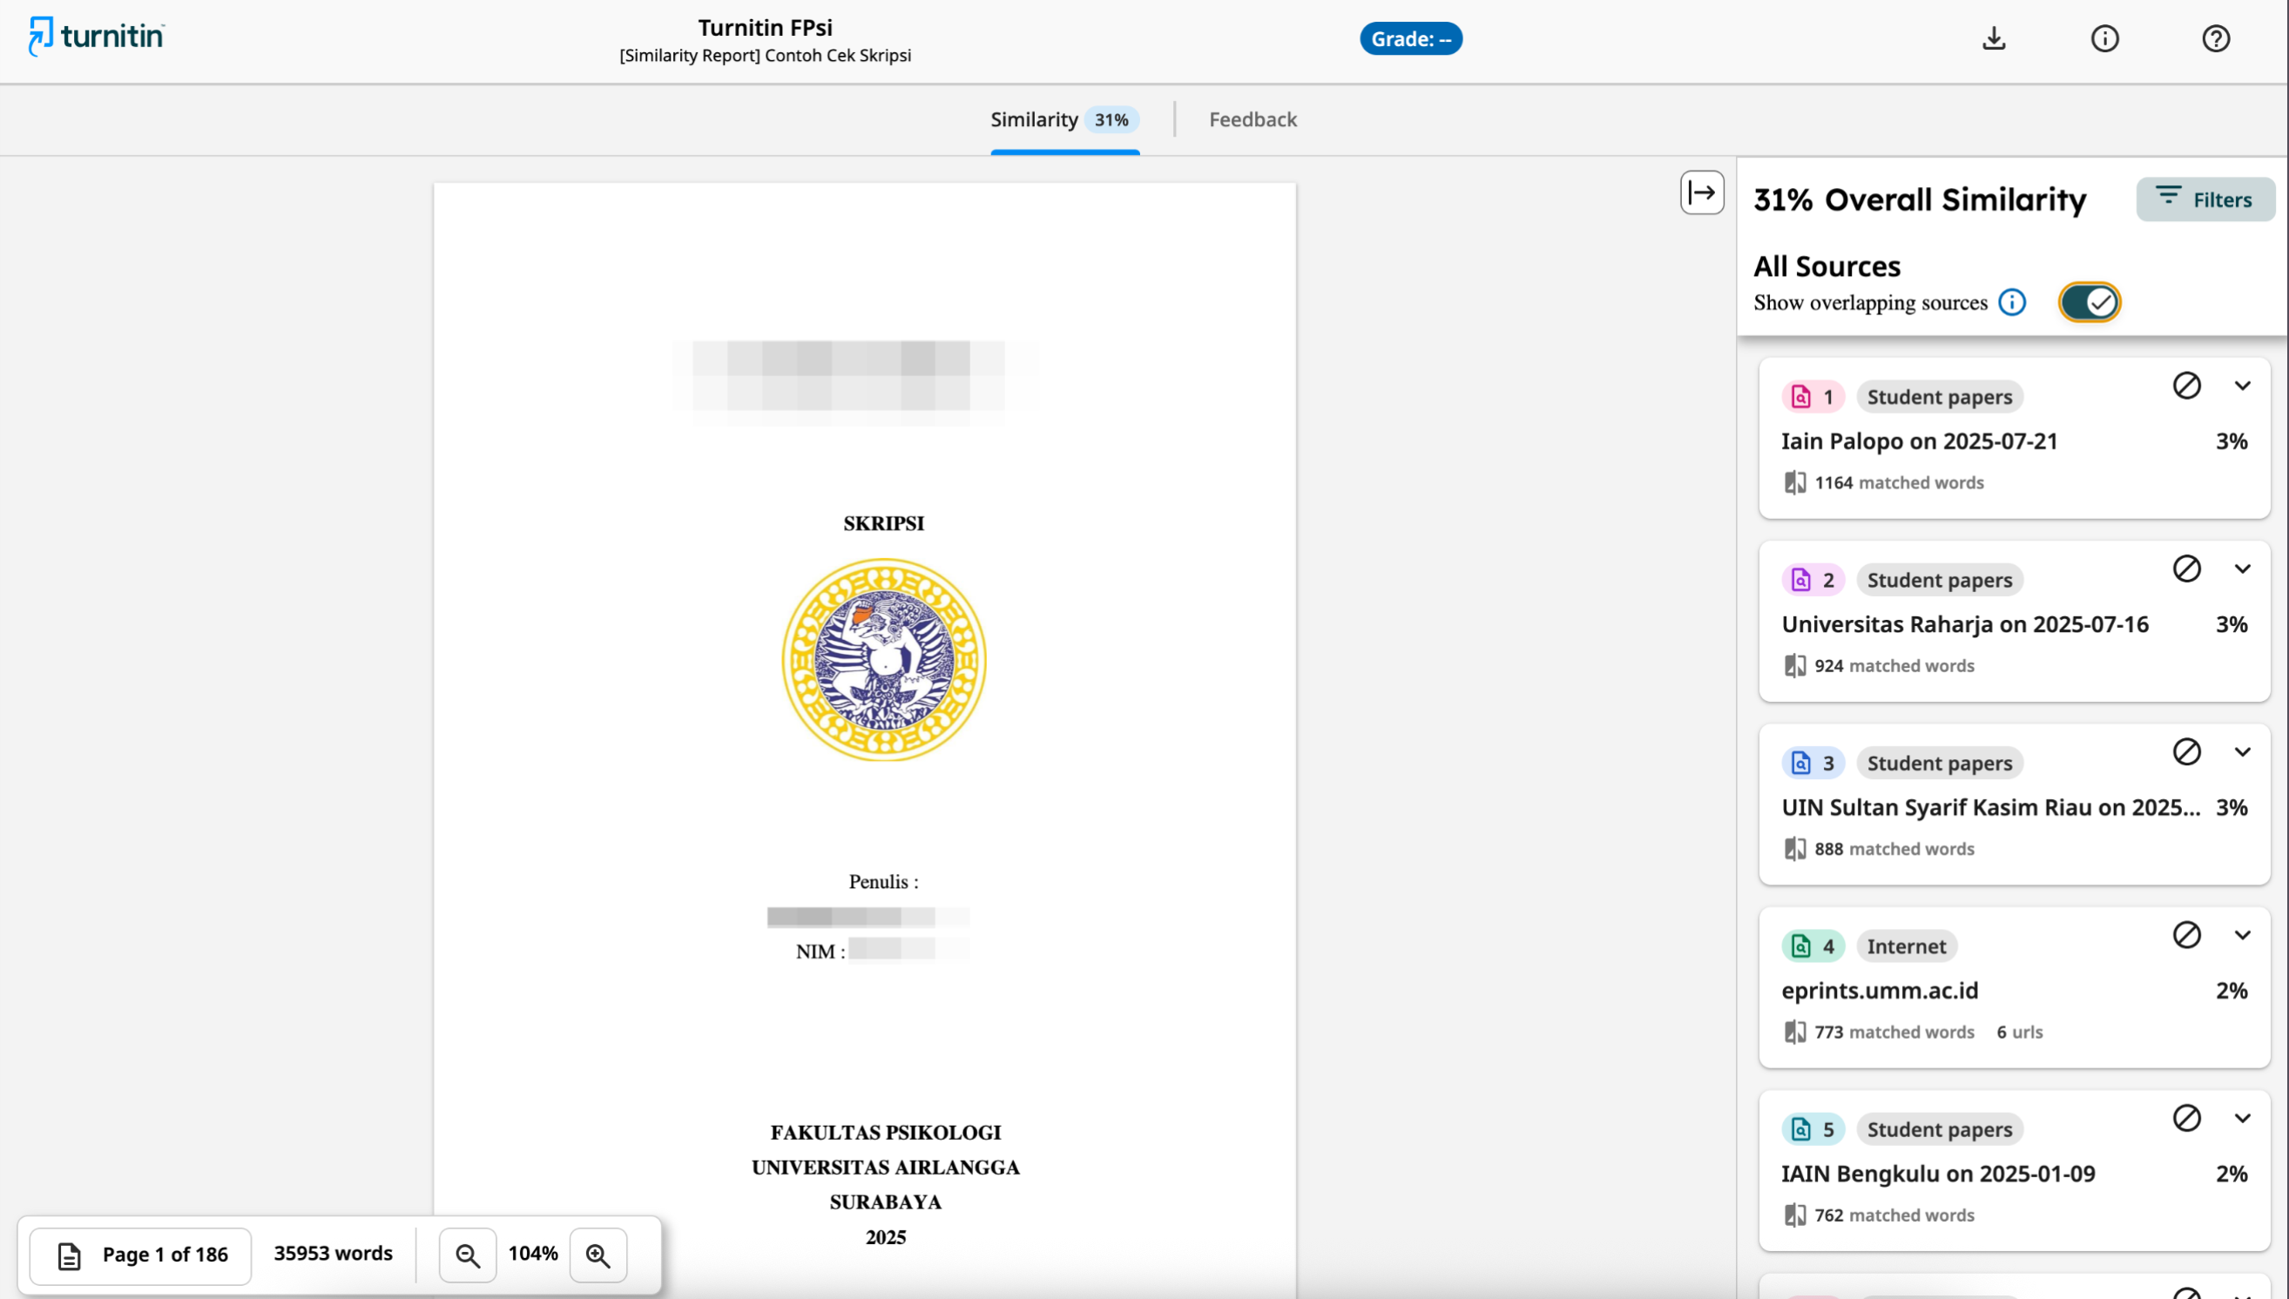Screen dimensions: 2289x1299
Task: Open the submission info icon
Action: tap(2104, 38)
